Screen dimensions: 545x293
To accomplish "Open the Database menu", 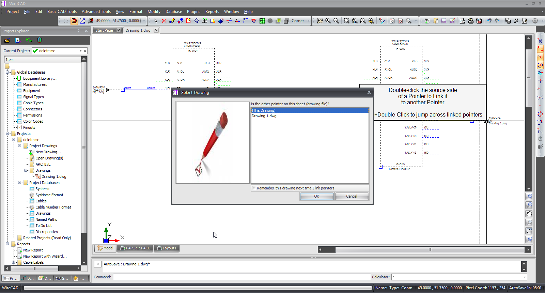I will pos(174,12).
